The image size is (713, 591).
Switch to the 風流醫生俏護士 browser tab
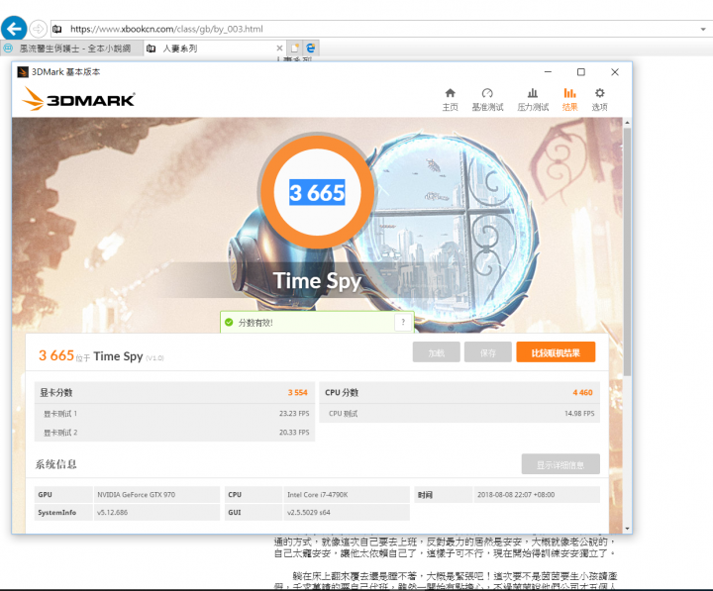pos(72,49)
